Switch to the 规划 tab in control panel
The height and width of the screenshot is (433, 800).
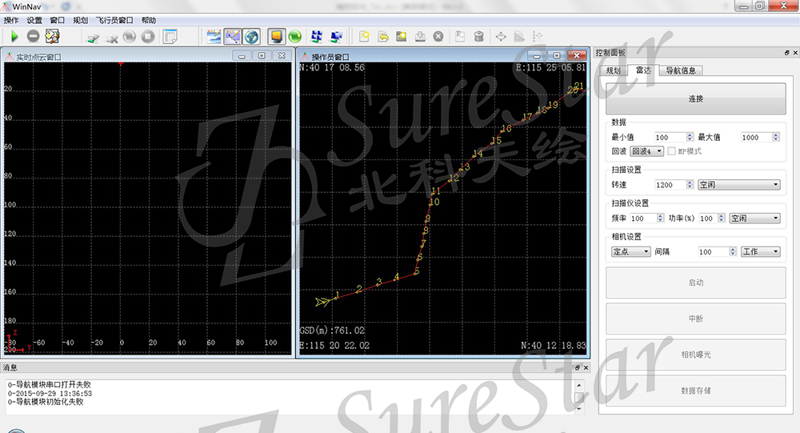[x=614, y=71]
